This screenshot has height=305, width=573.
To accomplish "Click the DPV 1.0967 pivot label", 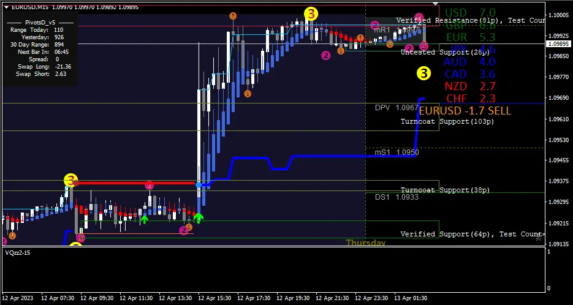I will [397, 108].
